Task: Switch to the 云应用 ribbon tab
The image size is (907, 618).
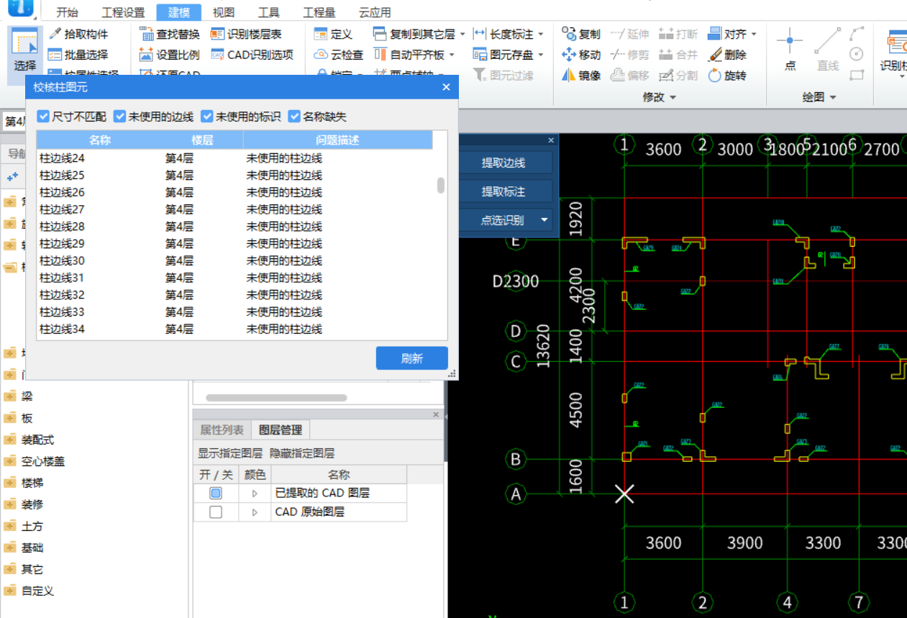Action: tap(375, 12)
